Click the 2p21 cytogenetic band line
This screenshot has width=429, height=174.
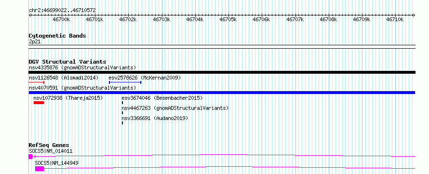[x=222, y=45]
